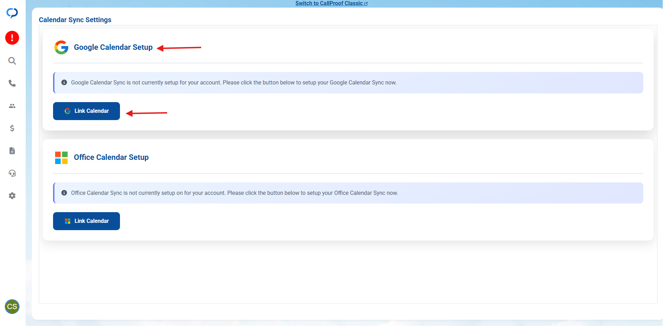Viewport: 663px width, 326px height.
Task: Click info icon in Google Calendar notice
Action: [64, 82]
